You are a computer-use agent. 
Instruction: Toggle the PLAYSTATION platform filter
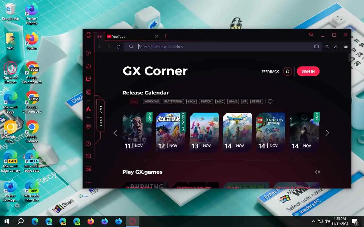point(173,101)
